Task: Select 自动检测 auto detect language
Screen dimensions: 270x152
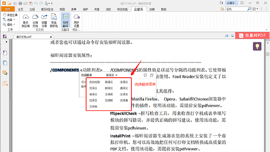Action: [x=94, y=82]
